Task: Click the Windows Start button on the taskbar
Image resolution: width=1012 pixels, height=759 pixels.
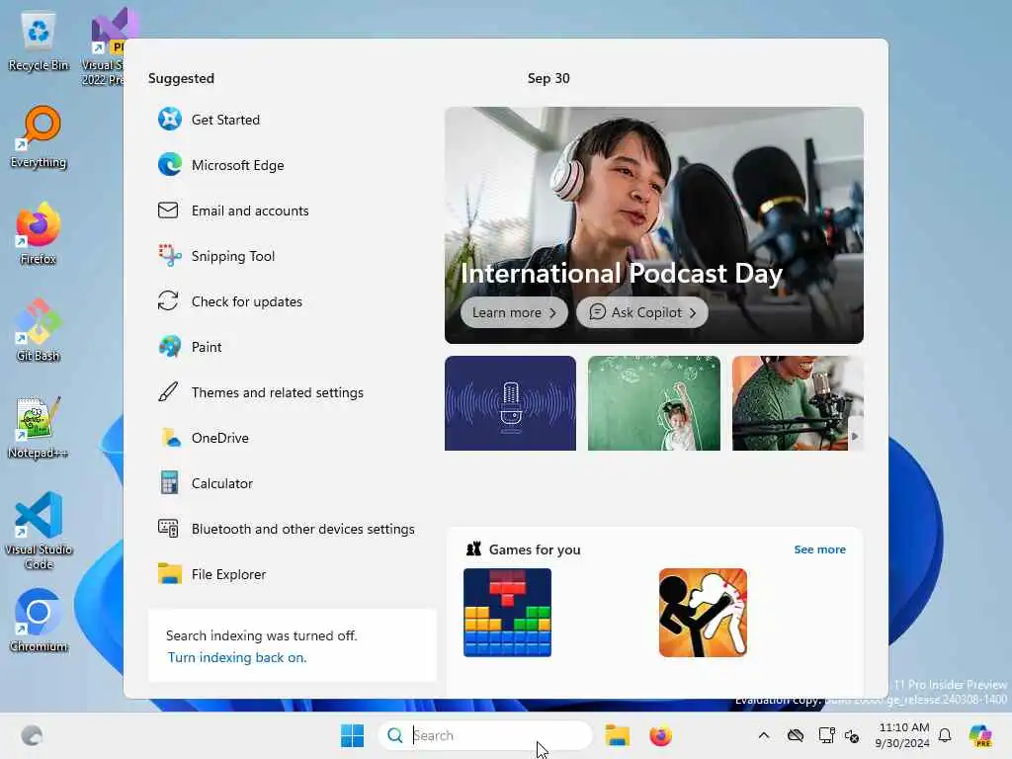Action: tap(353, 735)
